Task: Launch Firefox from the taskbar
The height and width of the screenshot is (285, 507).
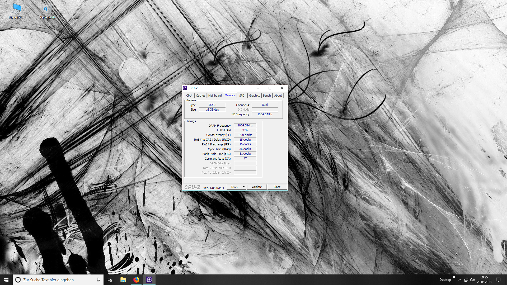Action: pyautogui.click(x=136, y=279)
